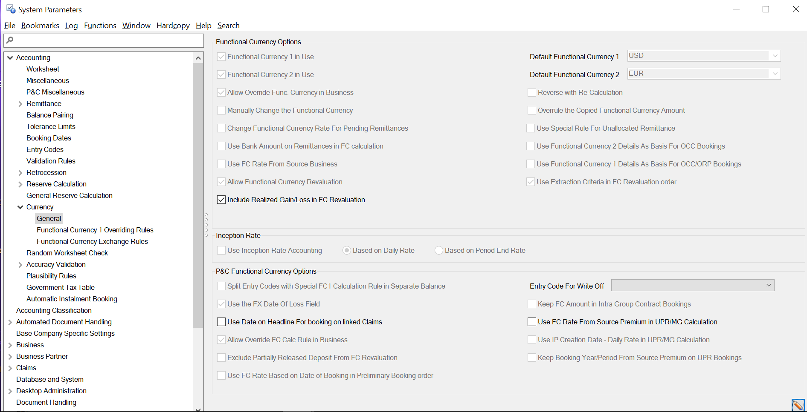Click the edit pencil icon at bottom right
This screenshot has width=807, height=412.
[797, 405]
